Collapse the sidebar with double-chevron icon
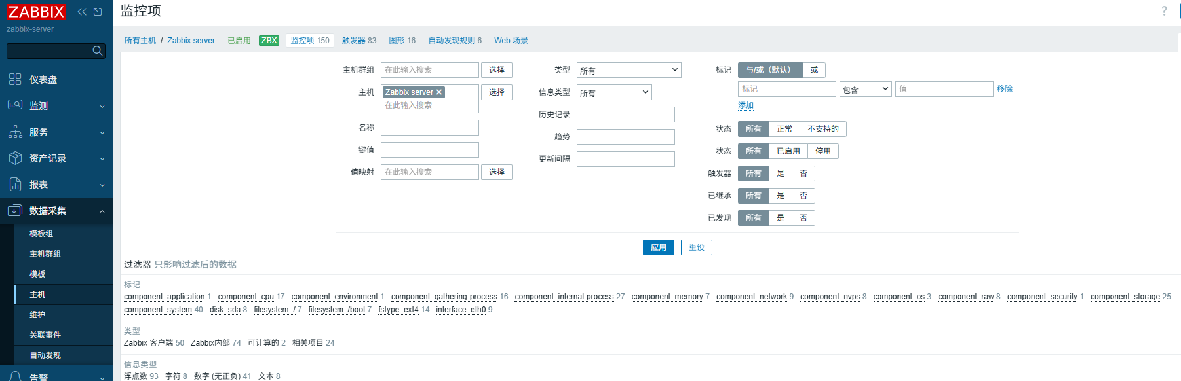 (x=82, y=12)
